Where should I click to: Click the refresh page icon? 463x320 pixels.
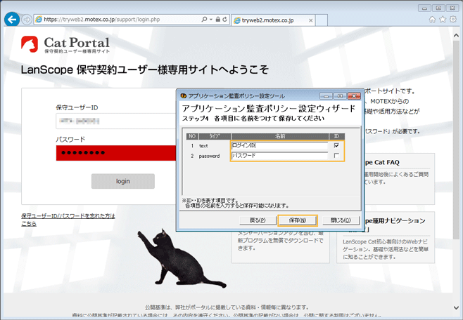click(x=225, y=20)
